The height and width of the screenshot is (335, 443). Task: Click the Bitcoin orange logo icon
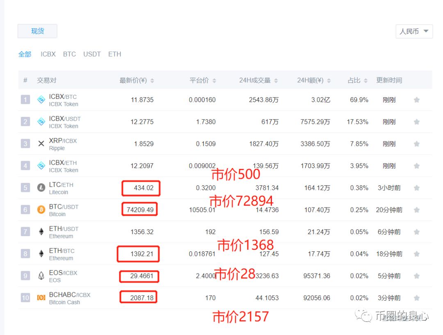pyautogui.click(x=41, y=210)
